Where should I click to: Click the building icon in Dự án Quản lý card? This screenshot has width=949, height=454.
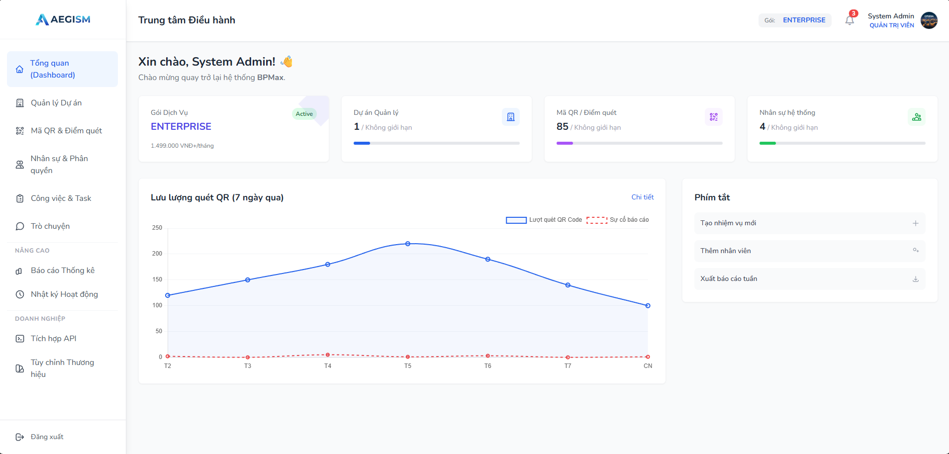point(510,117)
